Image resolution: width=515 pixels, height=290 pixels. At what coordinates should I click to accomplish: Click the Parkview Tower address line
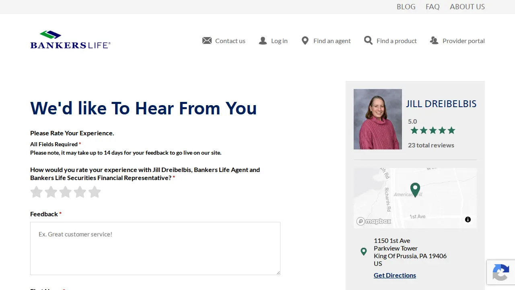396,248
